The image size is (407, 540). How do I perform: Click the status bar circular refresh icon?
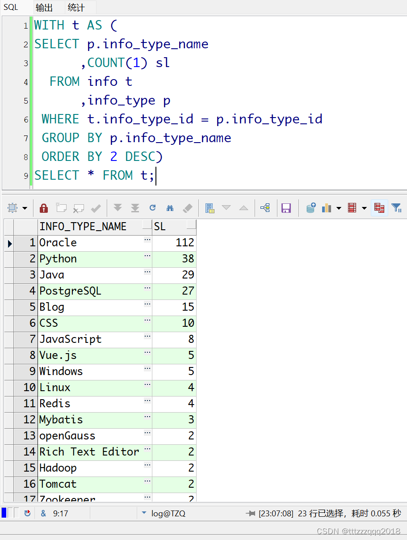pyautogui.click(x=27, y=513)
